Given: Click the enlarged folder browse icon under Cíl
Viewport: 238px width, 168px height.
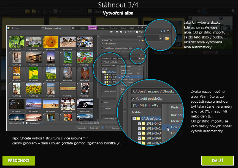Looking at the screenshot, I should click(x=167, y=38).
